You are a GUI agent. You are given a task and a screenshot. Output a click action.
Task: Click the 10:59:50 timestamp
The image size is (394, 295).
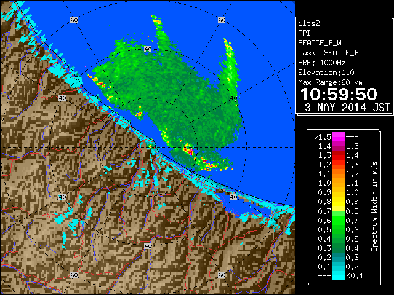tap(339, 94)
